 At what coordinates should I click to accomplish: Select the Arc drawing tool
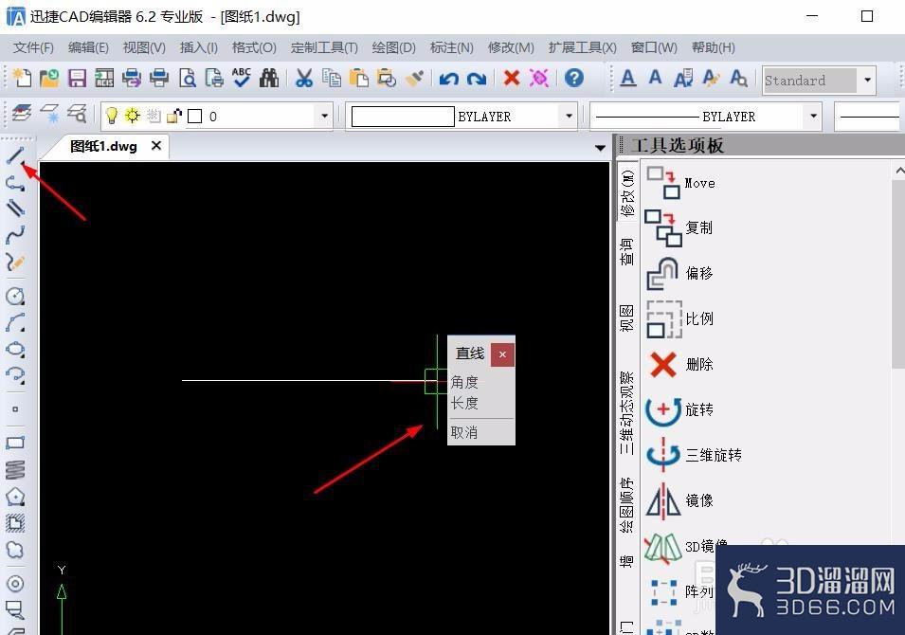(x=15, y=322)
